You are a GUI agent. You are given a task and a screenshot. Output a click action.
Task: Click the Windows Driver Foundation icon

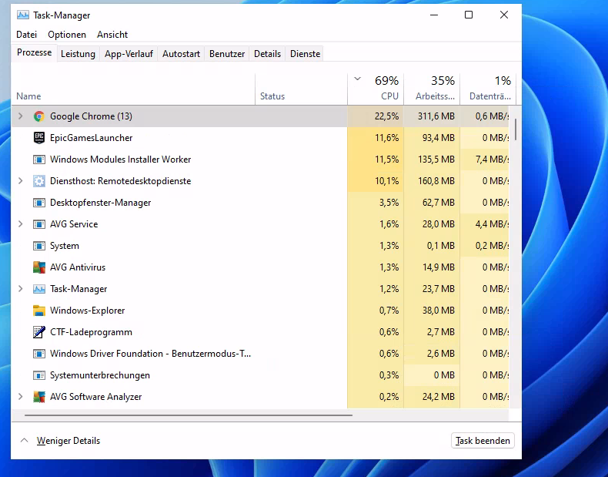38,354
